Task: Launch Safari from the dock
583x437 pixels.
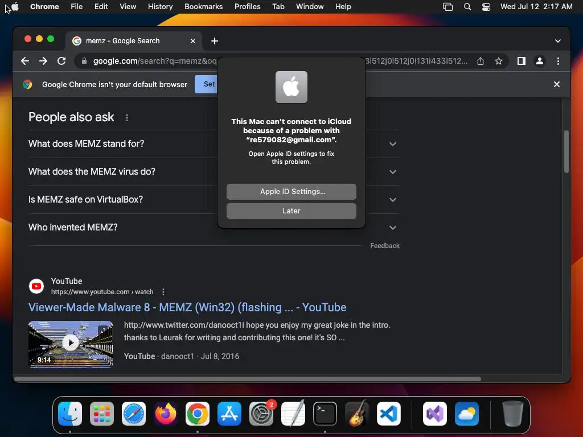Action: [134, 414]
